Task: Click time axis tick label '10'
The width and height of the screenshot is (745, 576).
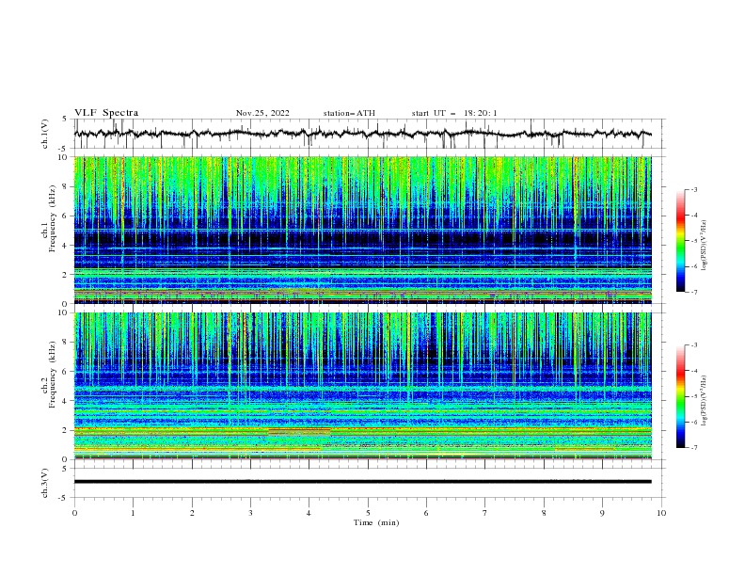Action: click(661, 513)
